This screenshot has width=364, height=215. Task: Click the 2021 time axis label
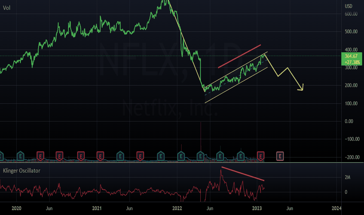(97, 208)
